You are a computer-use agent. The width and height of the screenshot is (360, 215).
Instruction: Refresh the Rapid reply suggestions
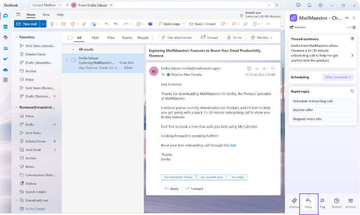click(x=352, y=91)
